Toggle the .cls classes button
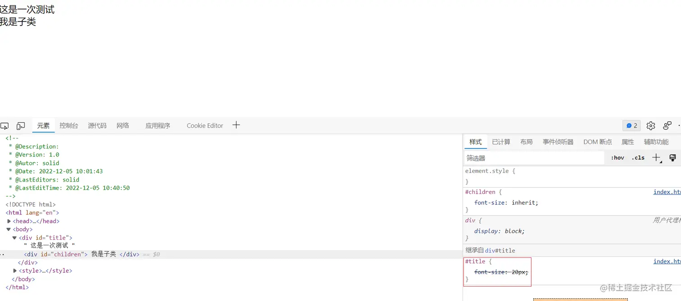681x301 pixels. [x=638, y=158]
